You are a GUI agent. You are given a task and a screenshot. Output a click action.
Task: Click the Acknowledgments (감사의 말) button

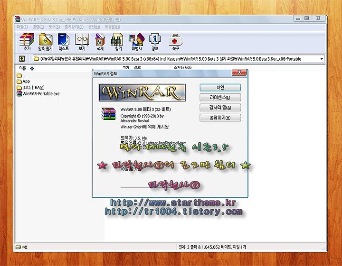[x=220, y=108]
